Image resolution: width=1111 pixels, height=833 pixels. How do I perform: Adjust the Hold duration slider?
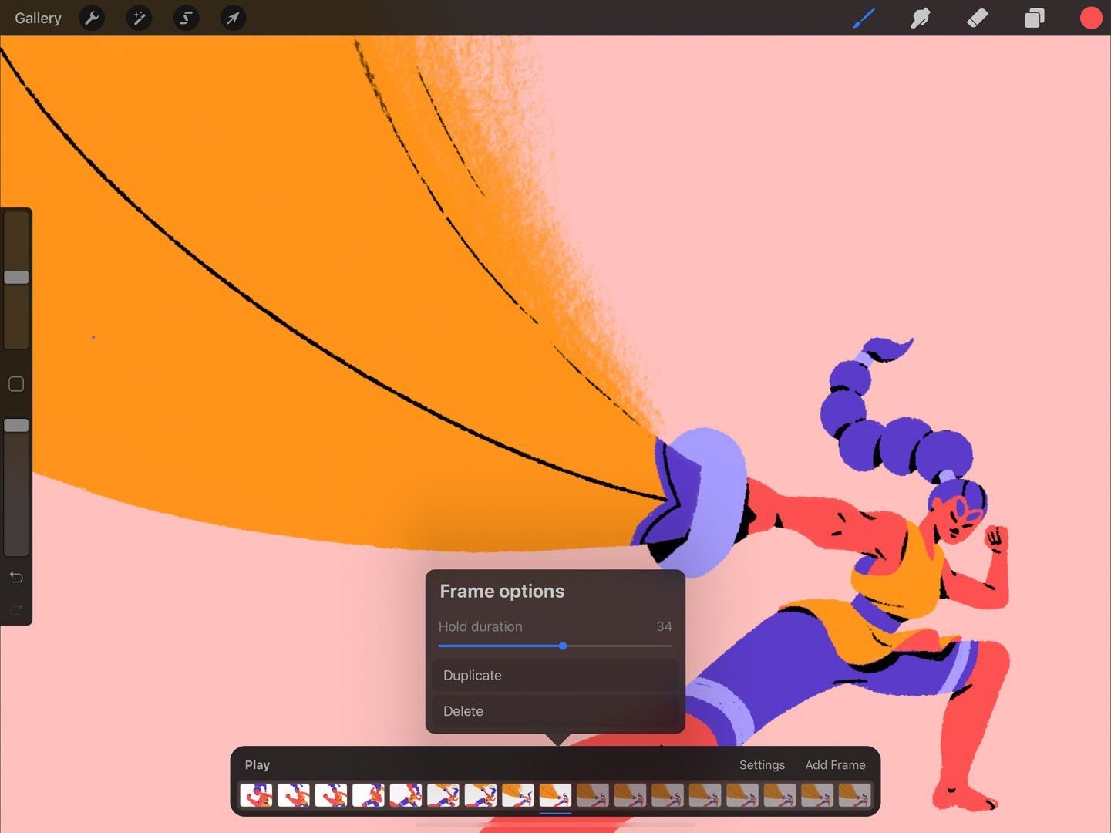[562, 646]
